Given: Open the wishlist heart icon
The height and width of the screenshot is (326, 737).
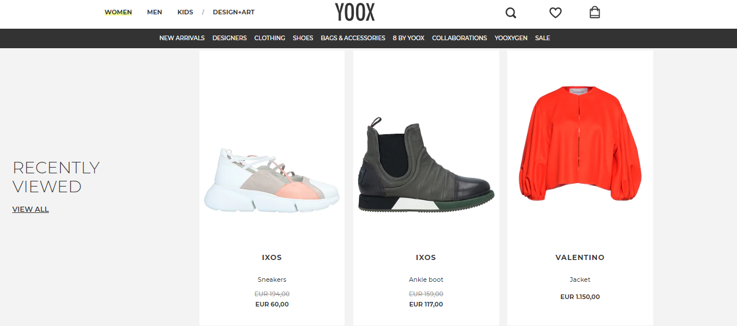Looking at the screenshot, I should (x=555, y=13).
